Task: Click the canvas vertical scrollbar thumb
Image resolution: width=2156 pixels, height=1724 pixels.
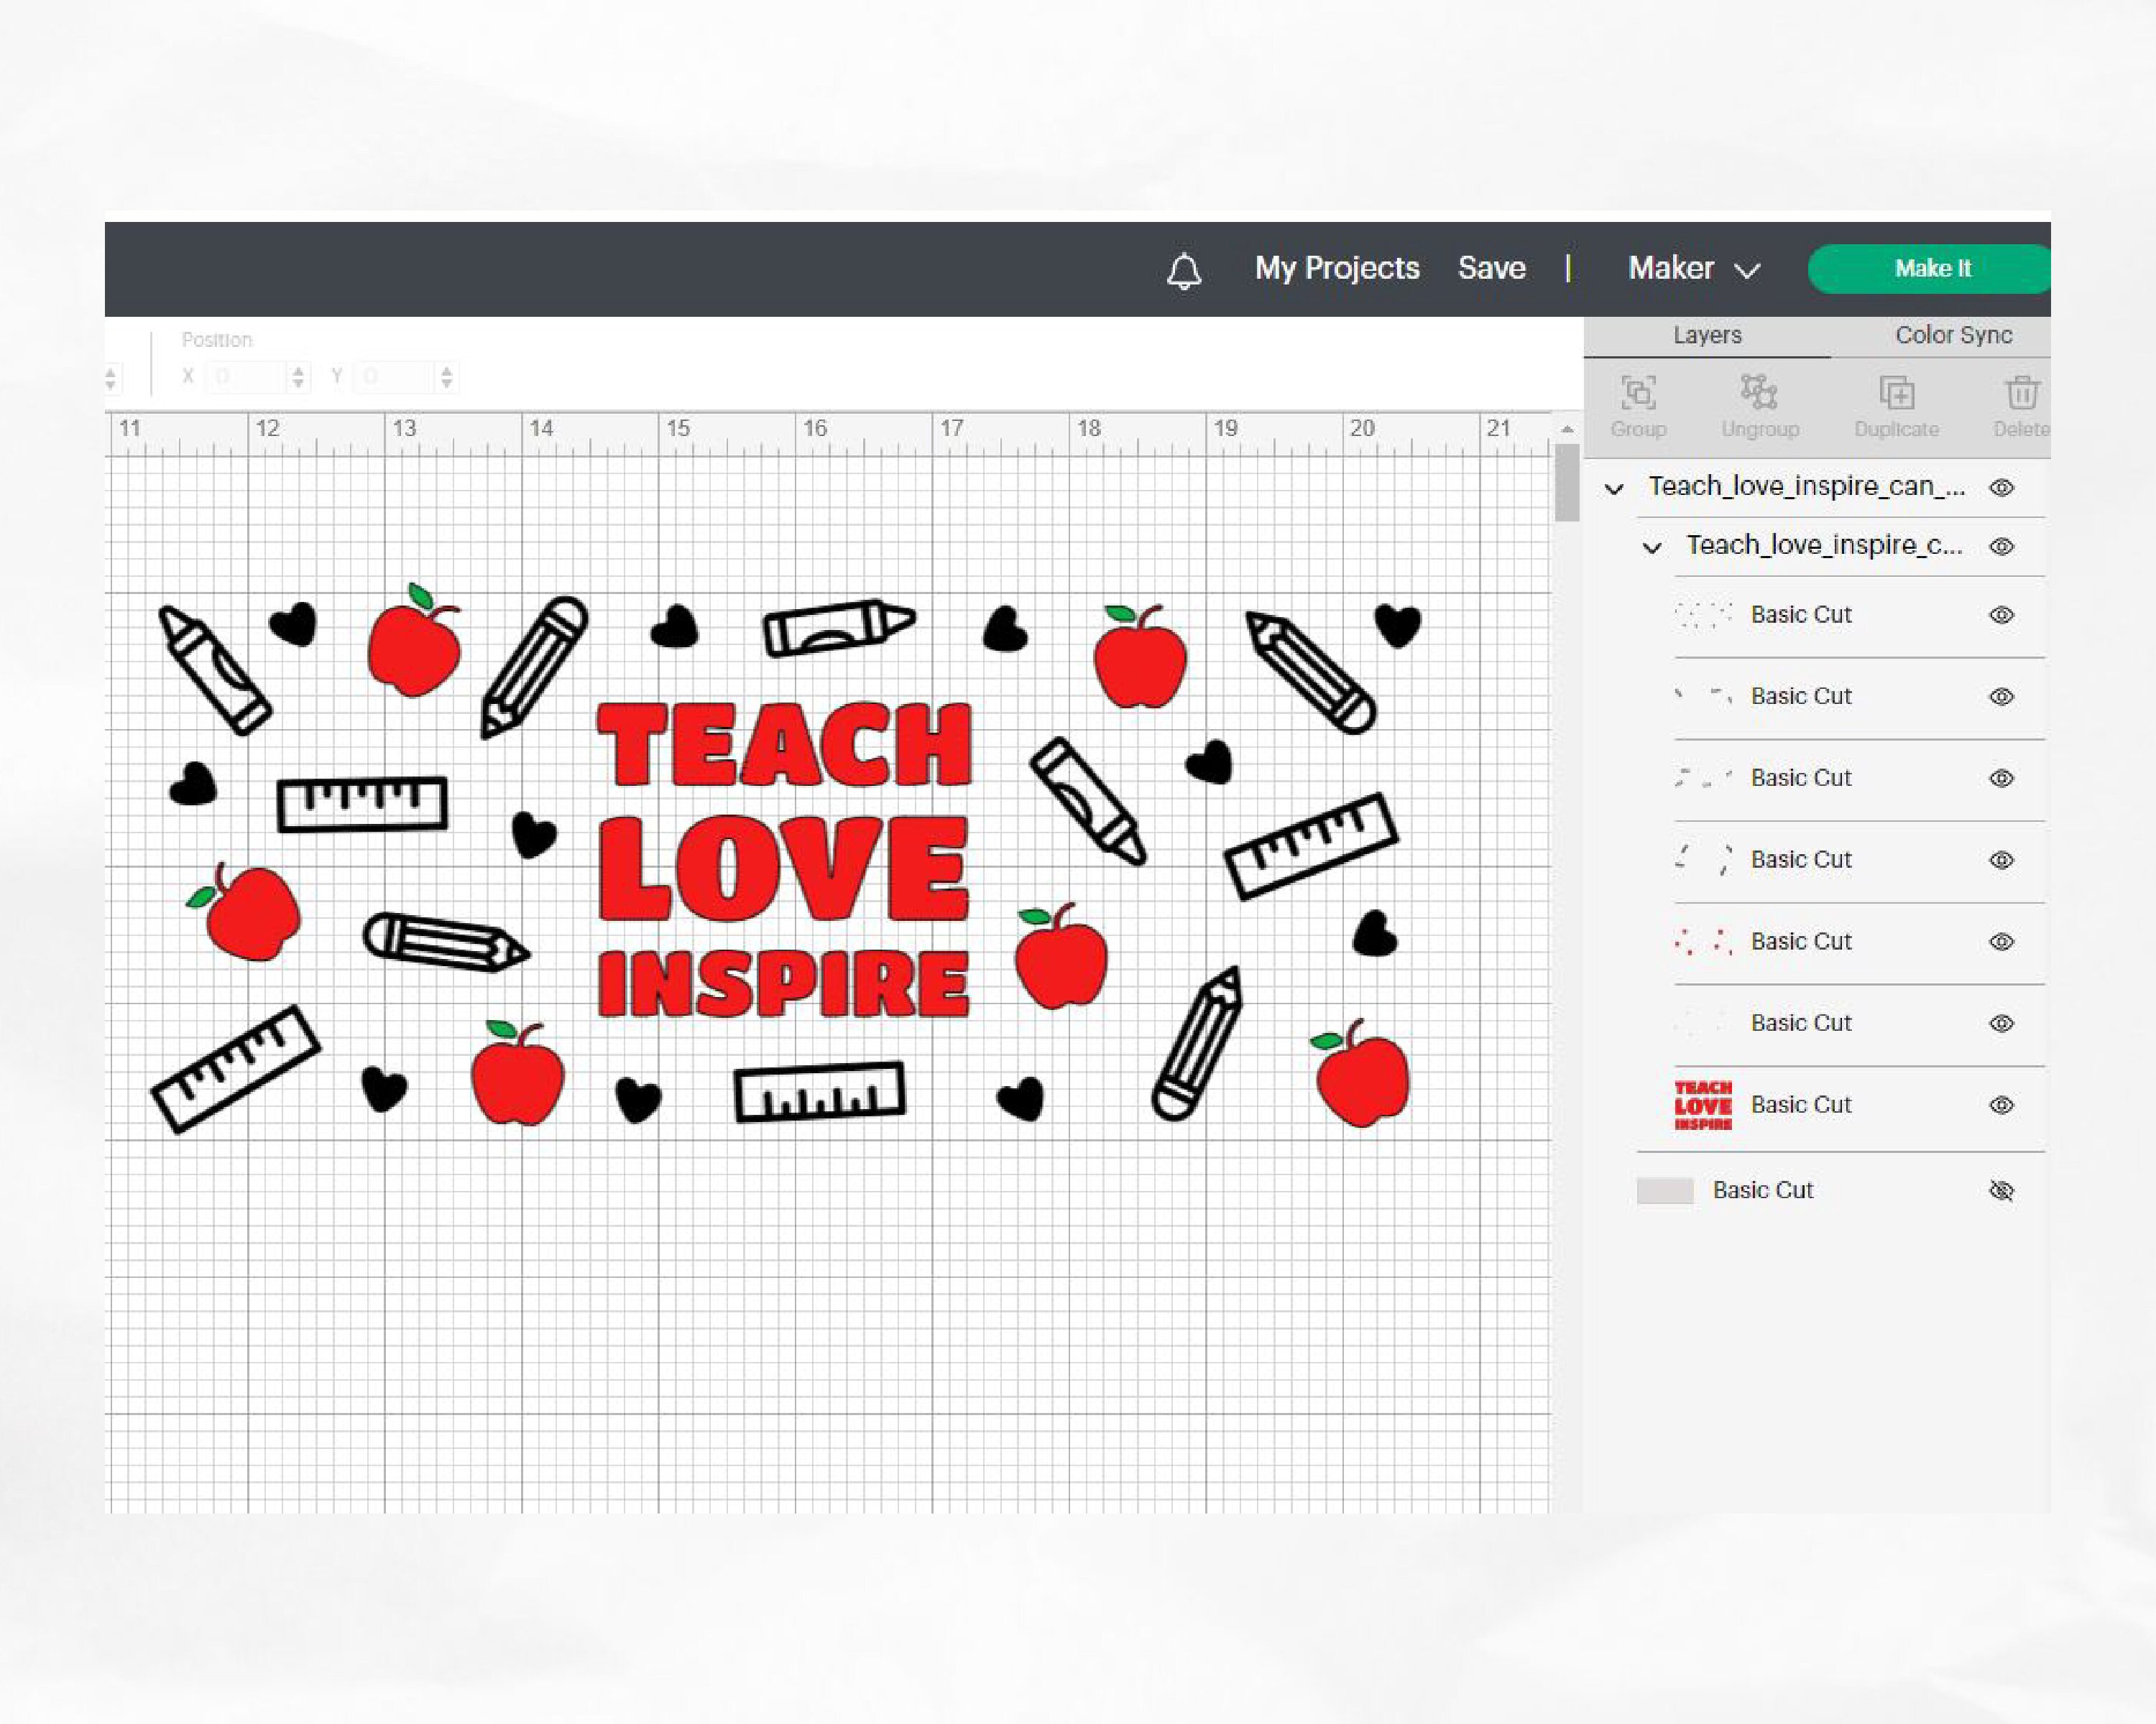Action: click(x=1567, y=483)
